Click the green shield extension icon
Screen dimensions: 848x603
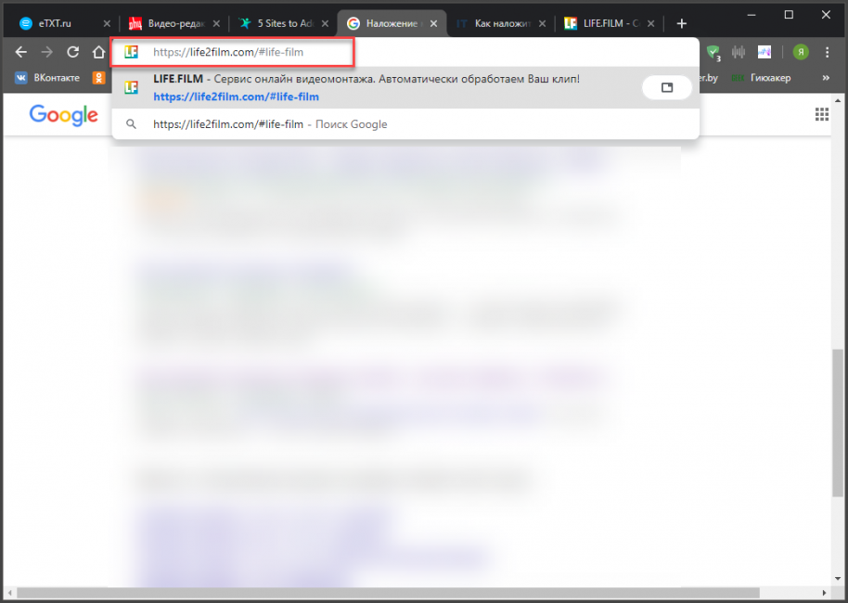coord(713,53)
